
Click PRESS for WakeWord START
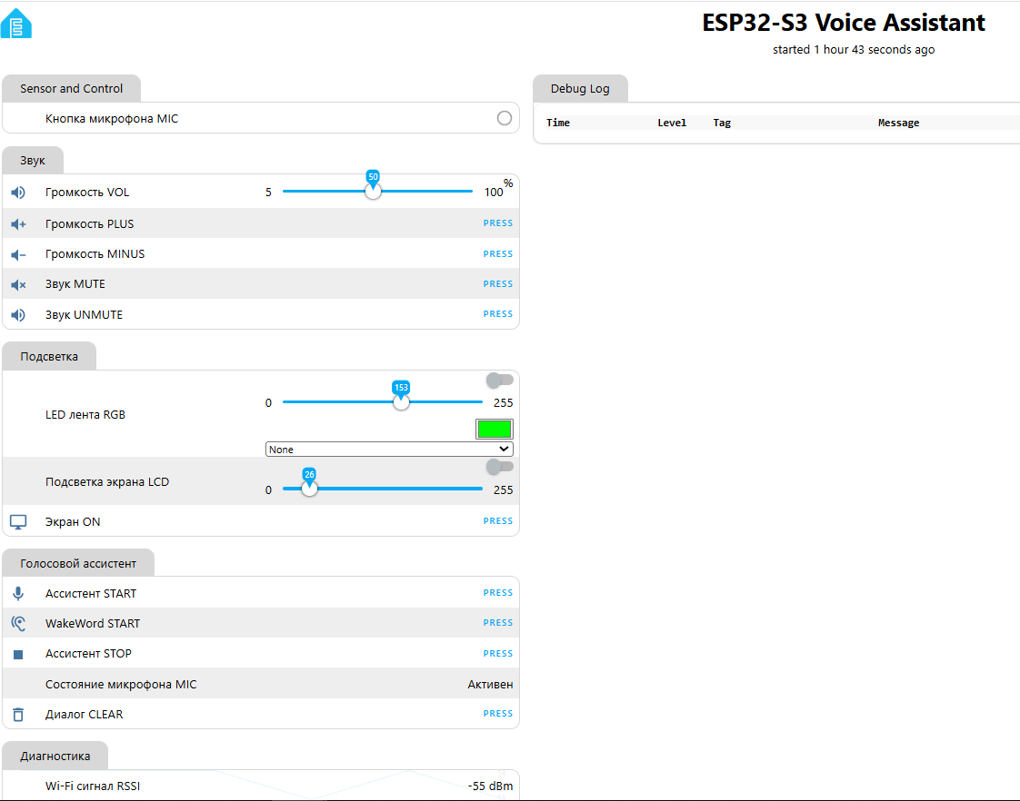[497, 622]
